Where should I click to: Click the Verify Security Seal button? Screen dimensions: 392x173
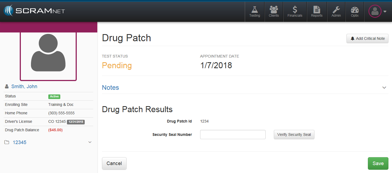[294, 135]
